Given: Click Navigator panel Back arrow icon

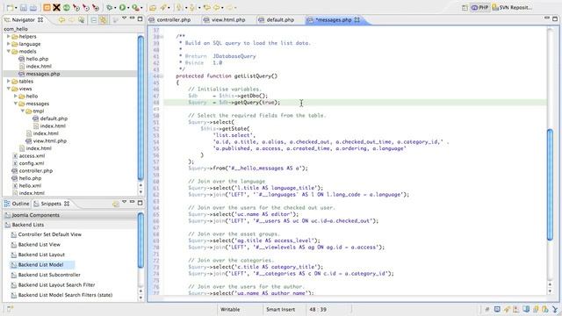Looking at the screenshot, I should pyautogui.click(x=61, y=20).
